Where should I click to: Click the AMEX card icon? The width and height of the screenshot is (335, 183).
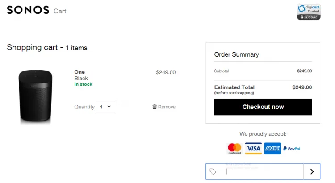[x=272, y=148]
